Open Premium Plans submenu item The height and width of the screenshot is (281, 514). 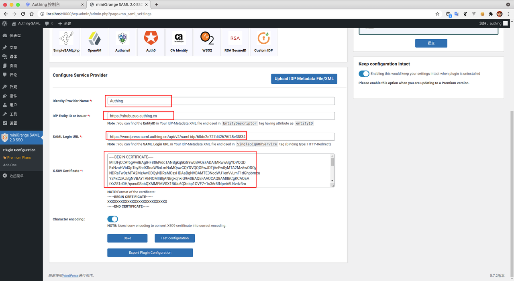pyautogui.click(x=19, y=158)
